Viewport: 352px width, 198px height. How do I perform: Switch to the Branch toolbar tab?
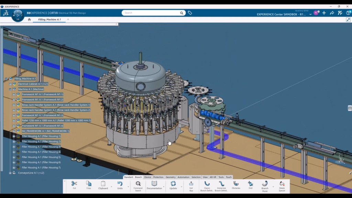pos(138,177)
